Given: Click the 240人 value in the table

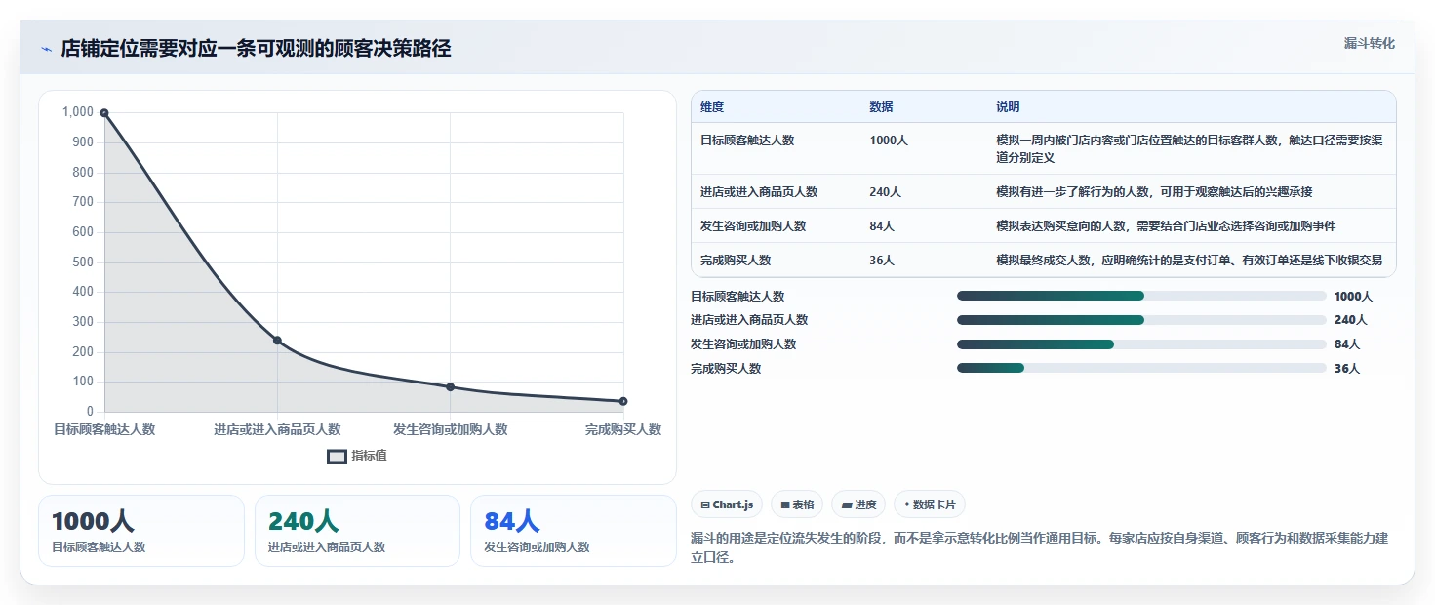Looking at the screenshot, I should click(885, 192).
